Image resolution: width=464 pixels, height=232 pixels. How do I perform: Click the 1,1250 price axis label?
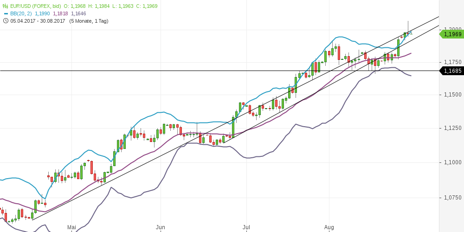click(x=452, y=128)
